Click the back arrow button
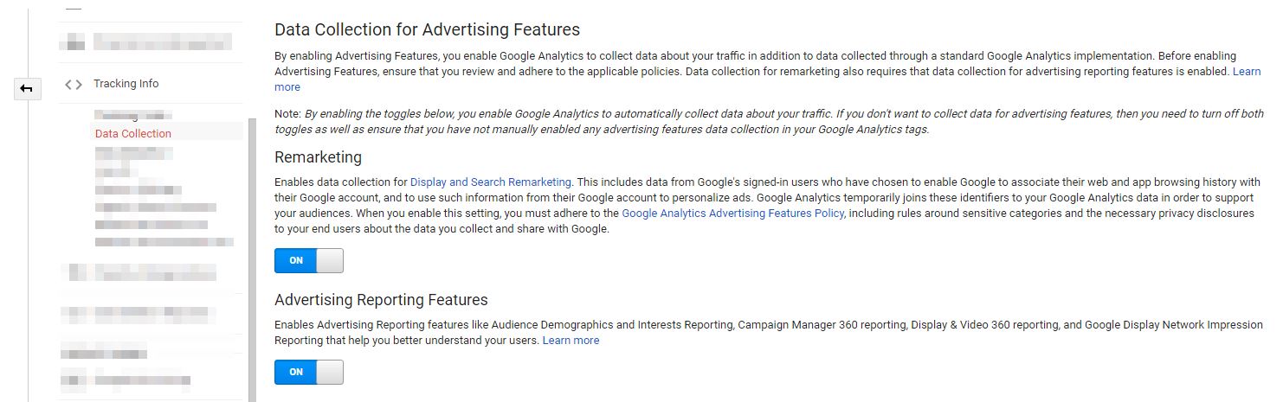This screenshot has width=1283, height=402. click(x=27, y=88)
